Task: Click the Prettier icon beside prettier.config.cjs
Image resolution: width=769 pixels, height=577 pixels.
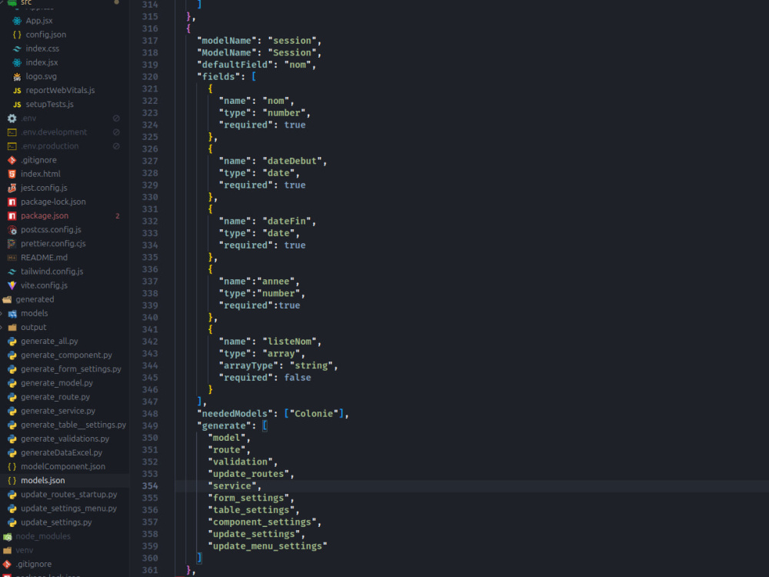Action: 12,243
